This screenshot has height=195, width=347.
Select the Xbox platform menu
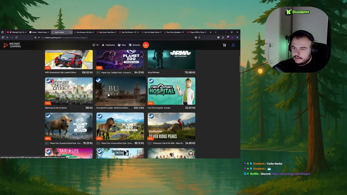point(122,45)
